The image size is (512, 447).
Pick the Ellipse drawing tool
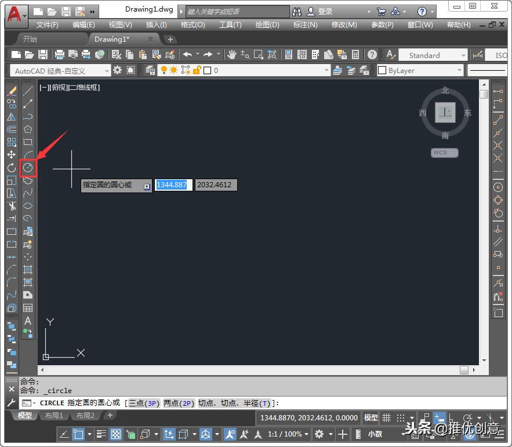(x=27, y=204)
